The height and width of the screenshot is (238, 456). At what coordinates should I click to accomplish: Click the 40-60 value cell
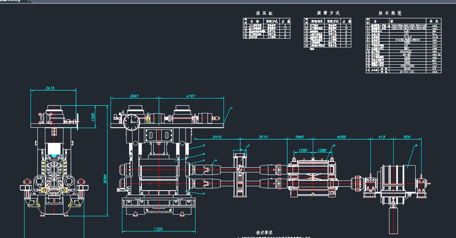[408, 54]
